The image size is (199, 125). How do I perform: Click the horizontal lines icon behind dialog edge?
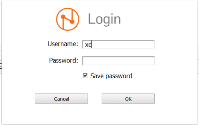click(x=1, y=66)
